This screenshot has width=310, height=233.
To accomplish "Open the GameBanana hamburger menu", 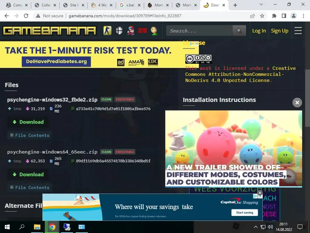I will 298,31.
